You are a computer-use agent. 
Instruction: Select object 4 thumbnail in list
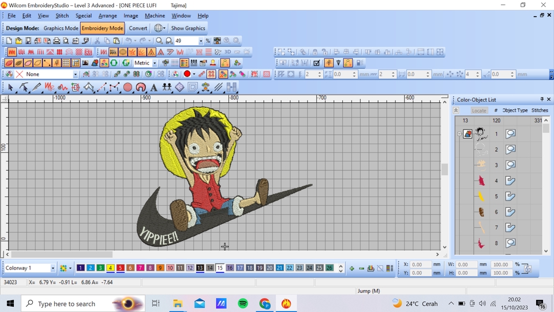tap(481, 180)
